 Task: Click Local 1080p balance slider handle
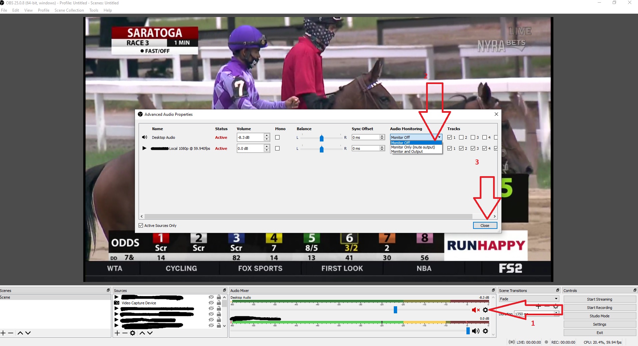click(321, 149)
